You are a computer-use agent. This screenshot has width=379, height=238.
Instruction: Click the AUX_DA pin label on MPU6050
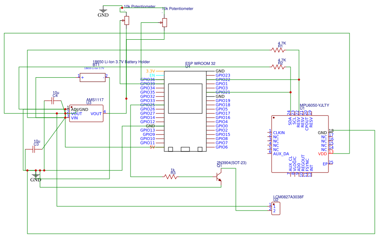[281, 154]
